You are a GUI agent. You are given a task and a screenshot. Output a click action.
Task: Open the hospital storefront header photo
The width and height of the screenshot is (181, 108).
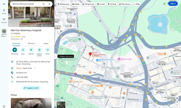[x=31, y=17]
